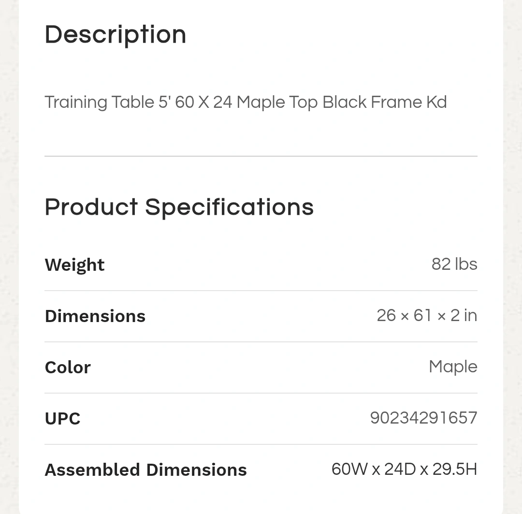Select the Weight label
This screenshot has height=514, width=522.
pos(74,265)
